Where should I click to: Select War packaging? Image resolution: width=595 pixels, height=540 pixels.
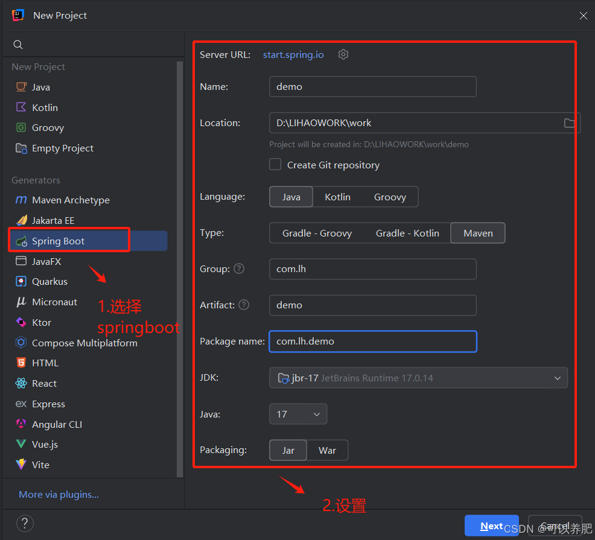pyautogui.click(x=327, y=450)
